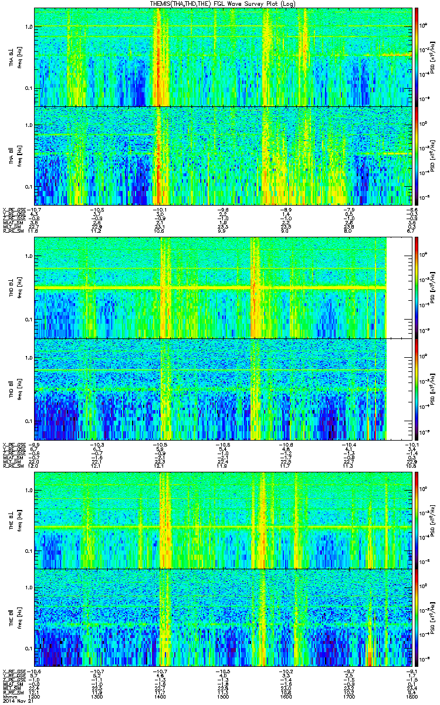Click the 'R_RE_SM' row label under the THA panels

click(14, 232)
